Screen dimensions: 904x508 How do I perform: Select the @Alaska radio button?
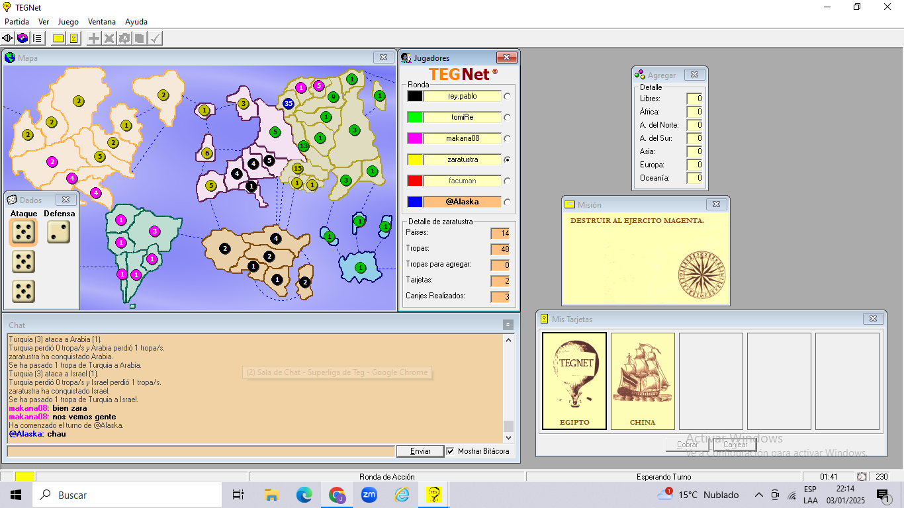pyautogui.click(x=508, y=202)
